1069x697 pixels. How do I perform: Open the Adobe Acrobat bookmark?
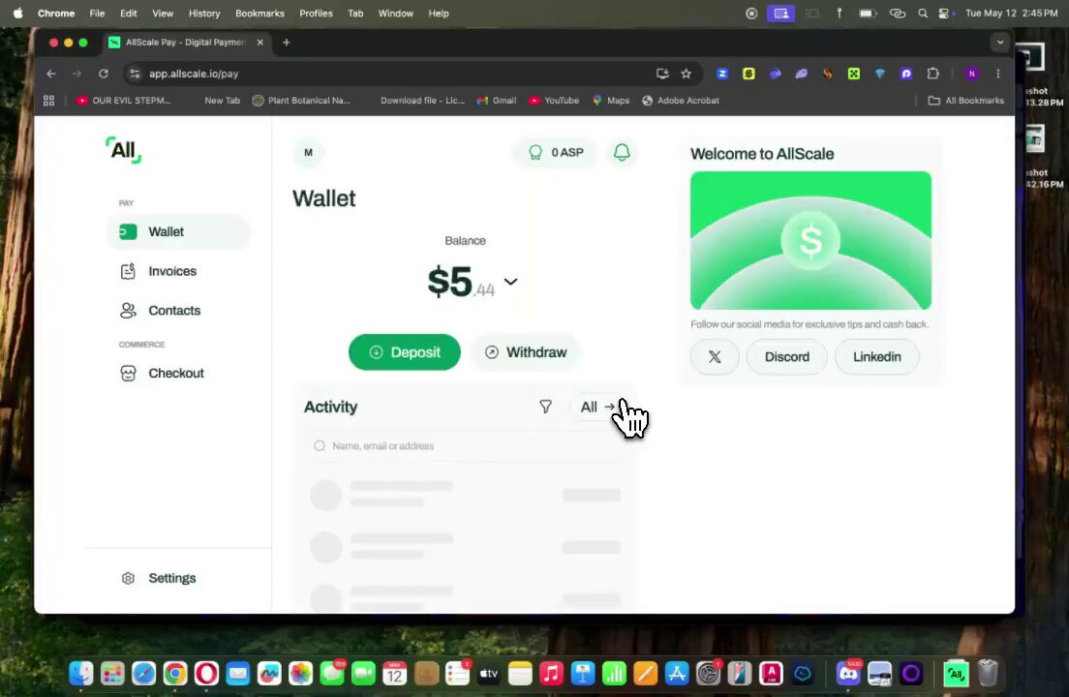coord(681,100)
